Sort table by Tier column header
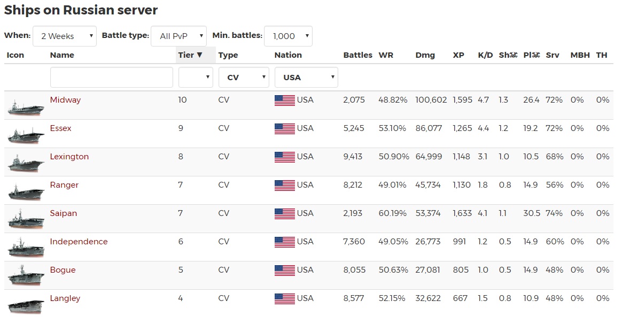The width and height of the screenshot is (630, 324). pos(190,55)
